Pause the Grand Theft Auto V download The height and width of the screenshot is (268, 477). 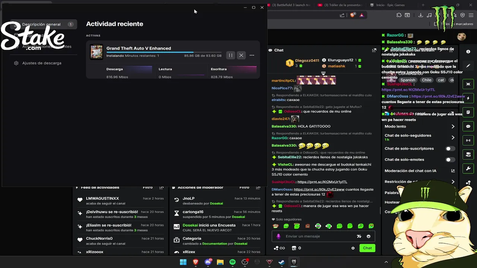tap(231, 55)
